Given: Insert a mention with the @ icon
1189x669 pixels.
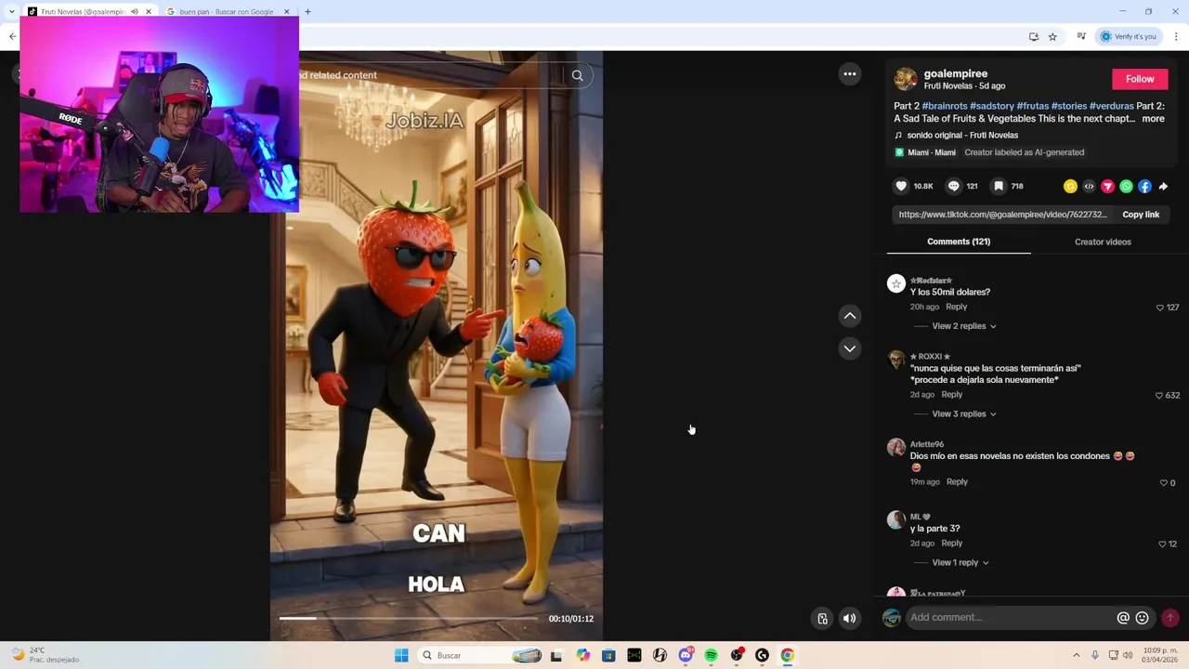Looking at the screenshot, I should tap(1123, 618).
